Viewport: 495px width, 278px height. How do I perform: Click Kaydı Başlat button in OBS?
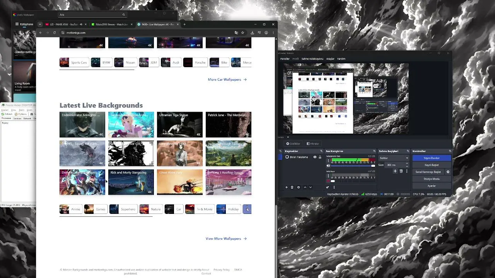click(432, 165)
